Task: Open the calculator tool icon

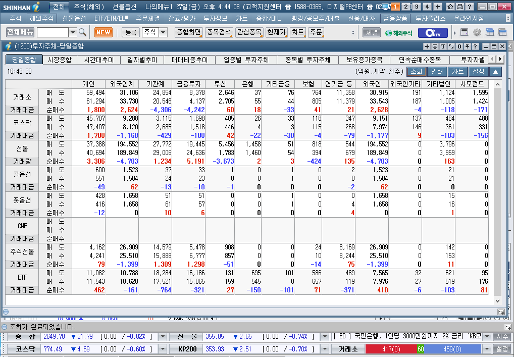Action: [464, 32]
